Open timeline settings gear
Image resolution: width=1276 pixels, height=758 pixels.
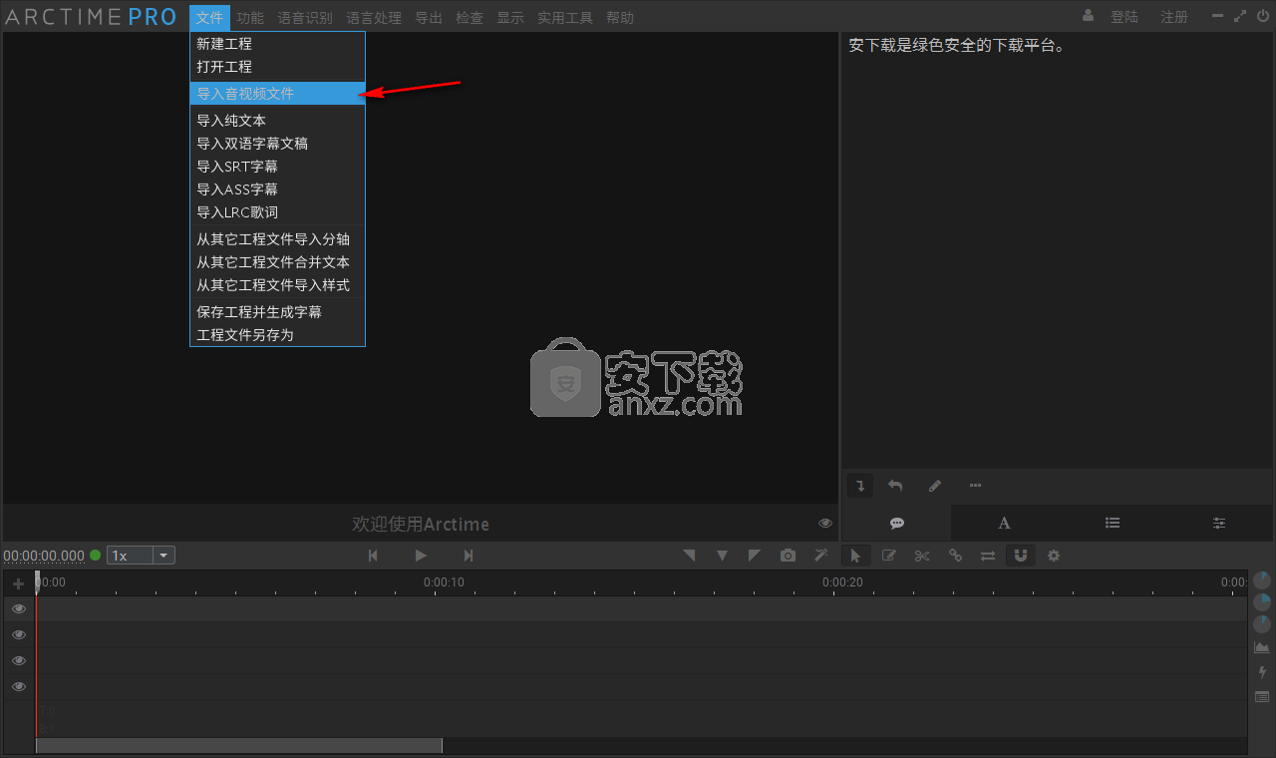tap(1054, 556)
